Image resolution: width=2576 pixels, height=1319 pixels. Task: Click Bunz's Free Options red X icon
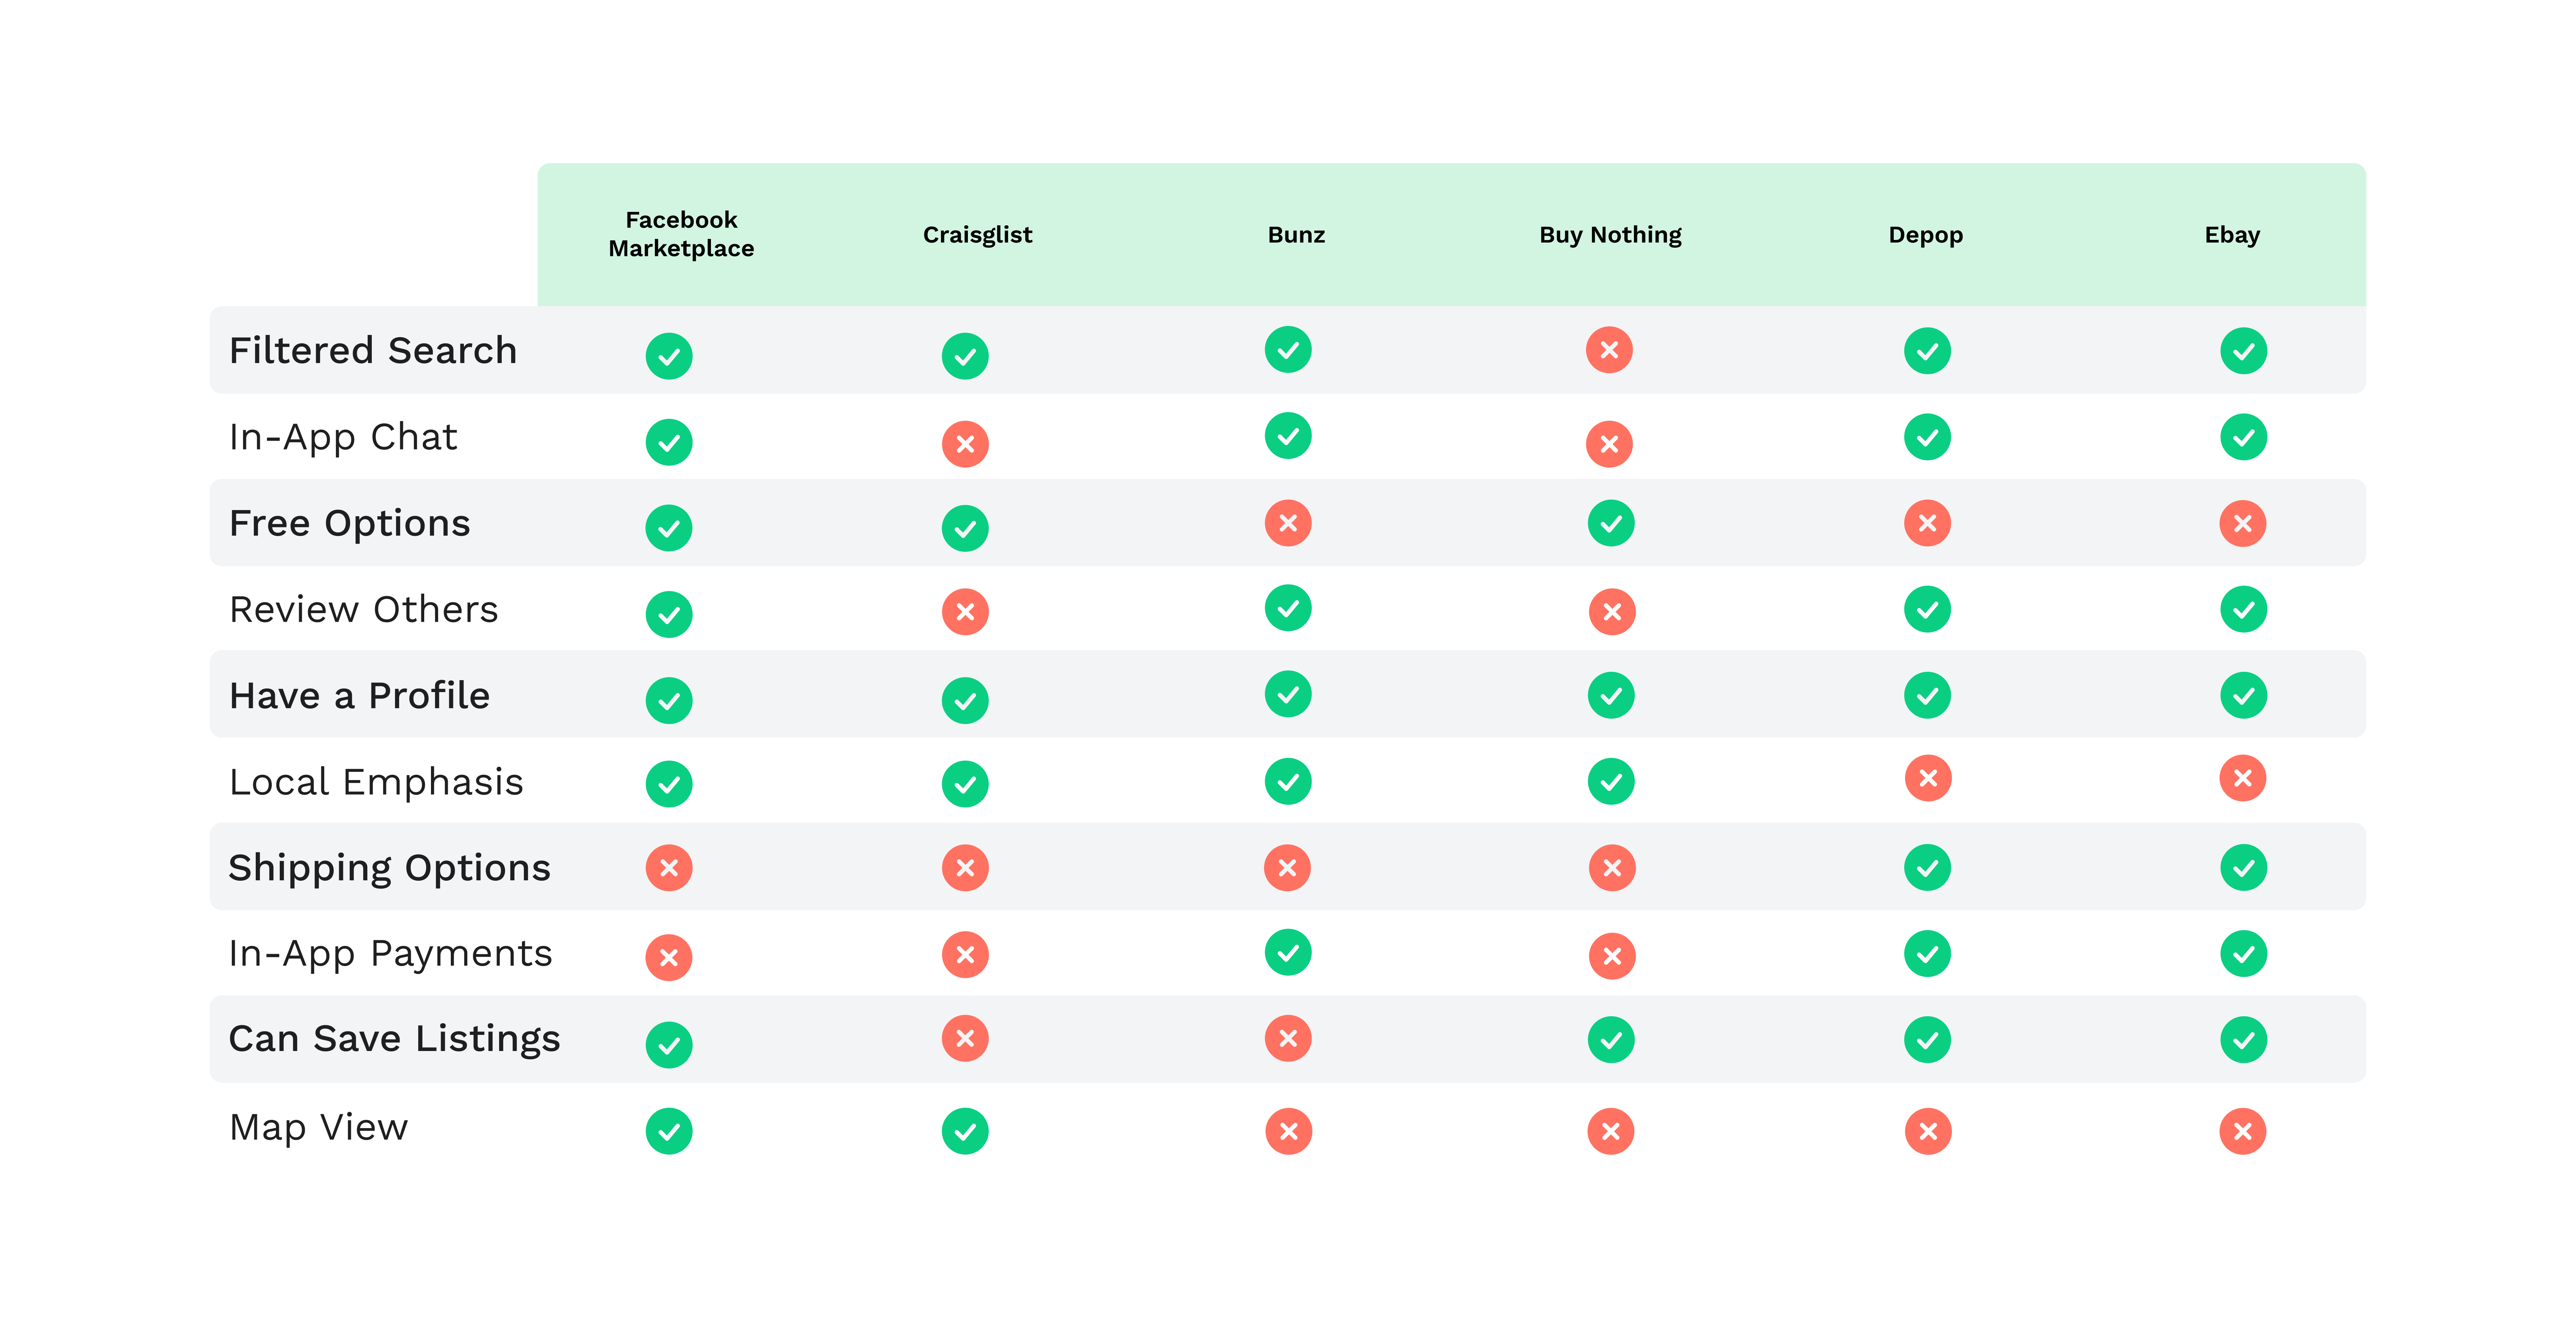[x=1288, y=523]
